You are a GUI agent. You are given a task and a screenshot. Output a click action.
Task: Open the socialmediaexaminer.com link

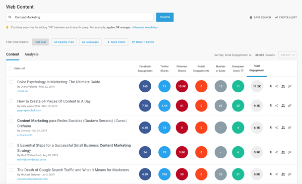[32, 179]
